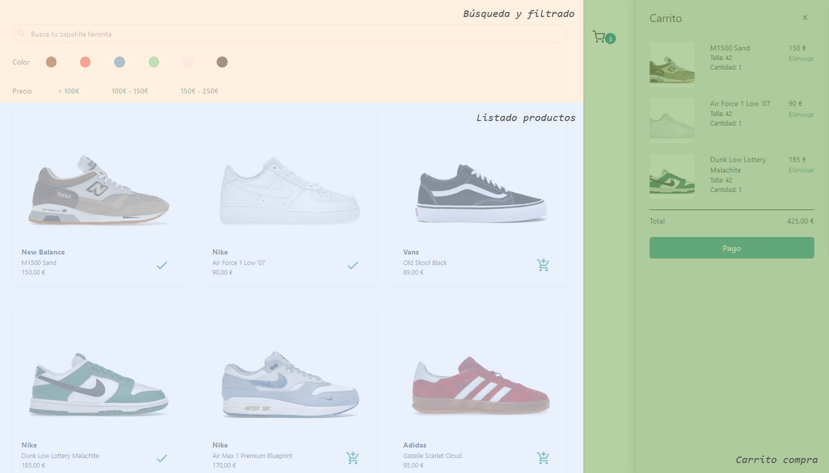Viewport: 829px width, 473px height.
Task: Click checkmark on New Balance M1500 Sand
Action: point(162,265)
